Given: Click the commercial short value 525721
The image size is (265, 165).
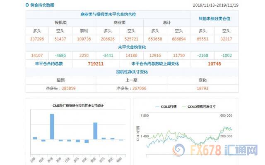Looking at the screenshot, I should (131, 39).
